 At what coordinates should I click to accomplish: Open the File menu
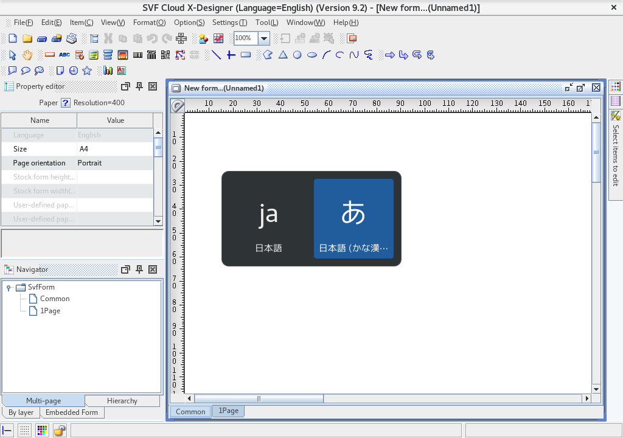point(23,23)
